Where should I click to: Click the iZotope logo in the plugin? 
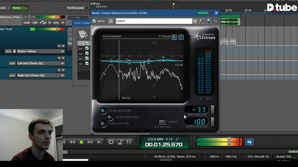[x=205, y=37]
